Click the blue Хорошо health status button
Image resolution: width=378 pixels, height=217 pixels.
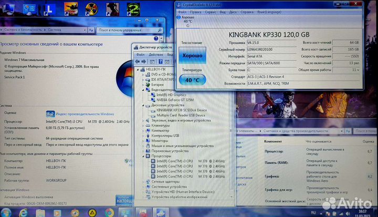192,55
